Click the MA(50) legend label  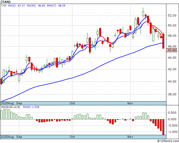click(x=31, y=5)
